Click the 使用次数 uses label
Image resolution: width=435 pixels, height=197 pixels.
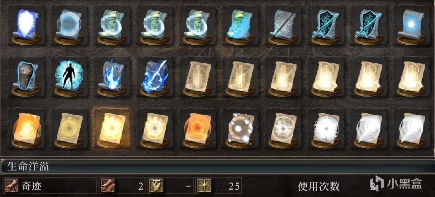[319, 186]
